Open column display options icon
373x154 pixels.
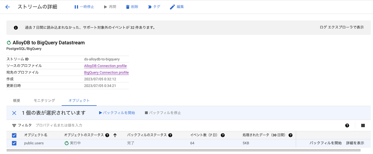tap(363, 125)
